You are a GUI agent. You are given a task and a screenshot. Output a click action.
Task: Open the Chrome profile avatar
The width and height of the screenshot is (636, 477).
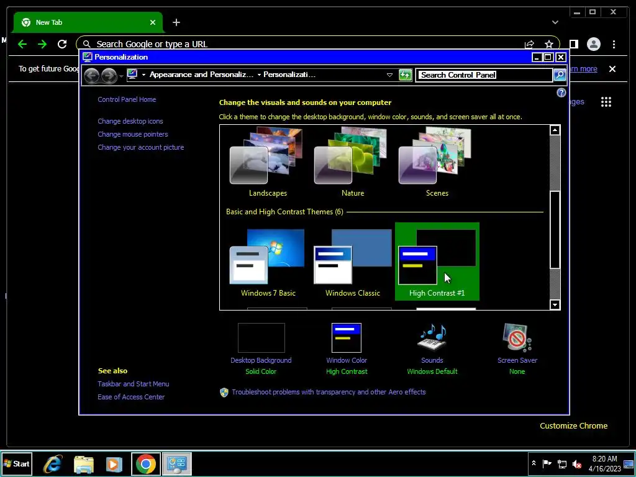(x=593, y=44)
